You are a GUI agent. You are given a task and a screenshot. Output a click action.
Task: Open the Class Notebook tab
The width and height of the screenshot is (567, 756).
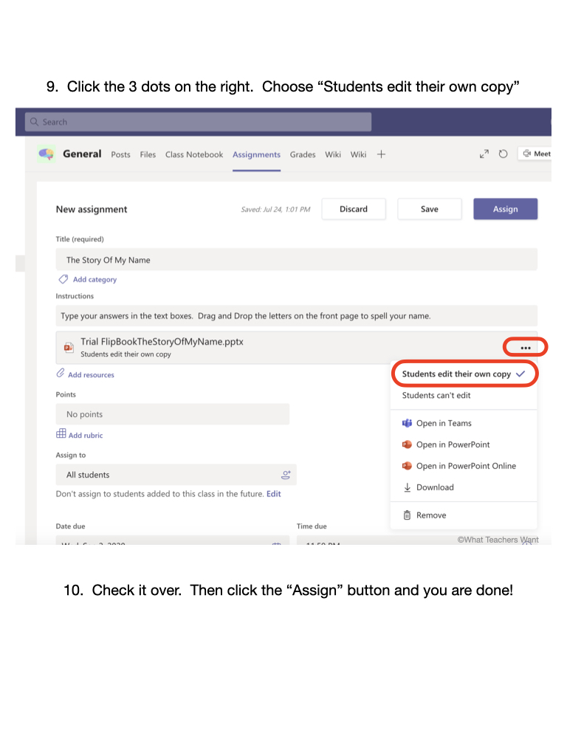(x=194, y=154)
